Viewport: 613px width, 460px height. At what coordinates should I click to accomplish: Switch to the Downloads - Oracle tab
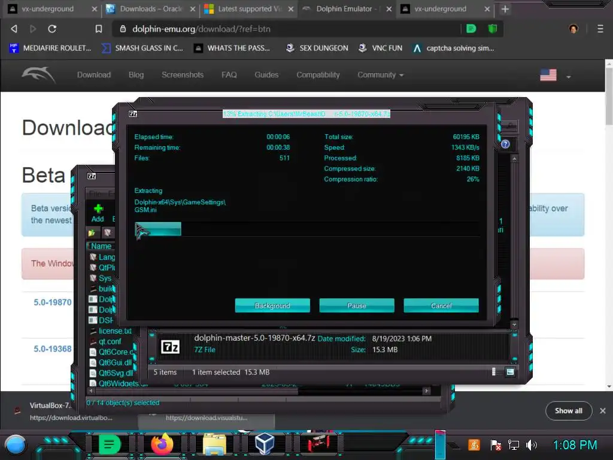click(x=150, y=8)
